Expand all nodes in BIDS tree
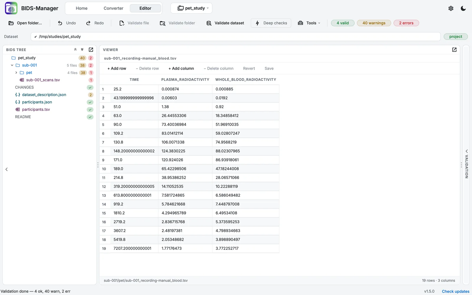This screenshot has height=295, width=472. click(82, 50)
